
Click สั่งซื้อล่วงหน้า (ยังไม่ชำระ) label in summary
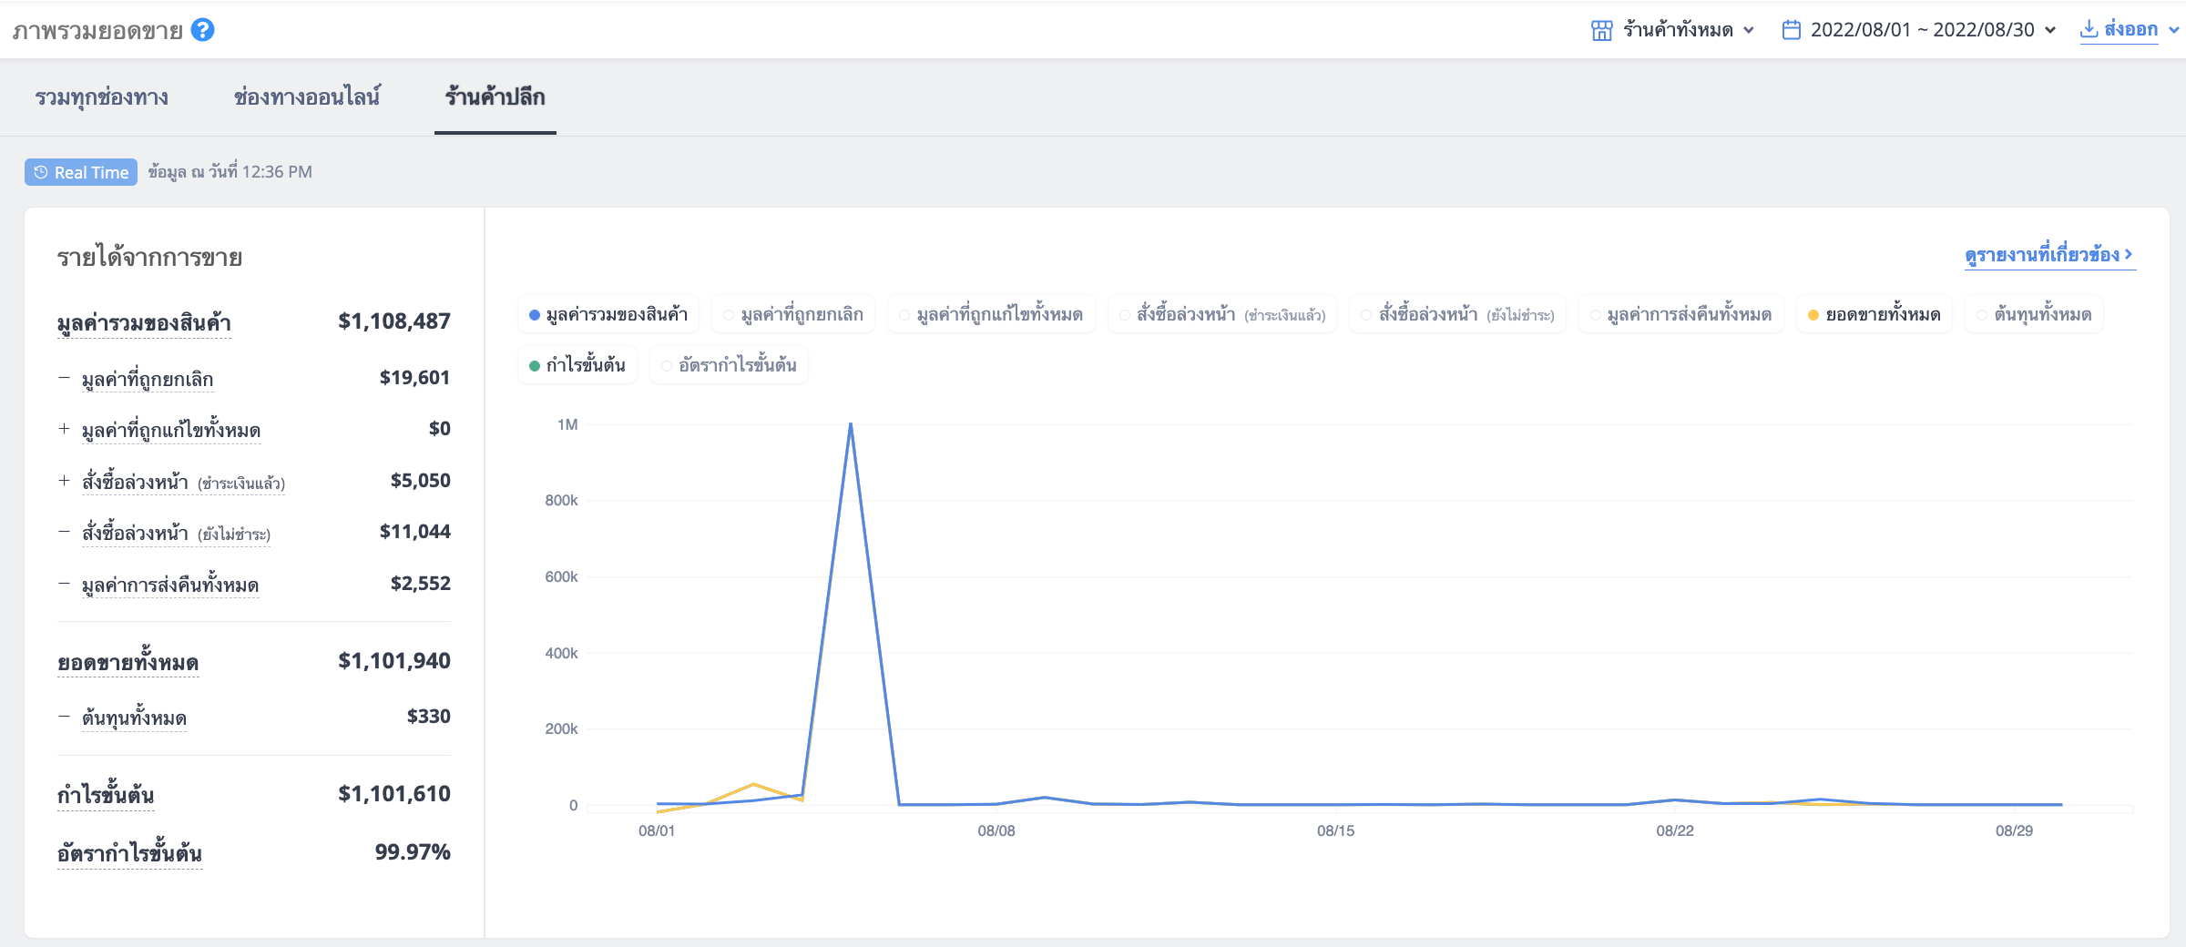click(x=176, y=533)
